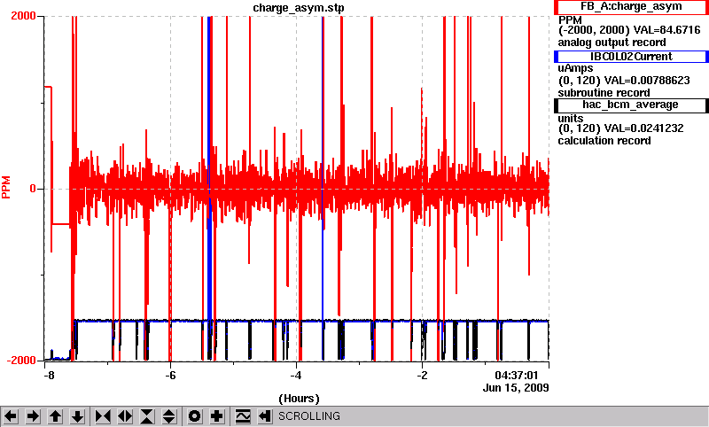Image resolution: width=709 pixels, height=427 pixels.
Task: Click the -6 hours x-axis tick label
Action: 170,376
